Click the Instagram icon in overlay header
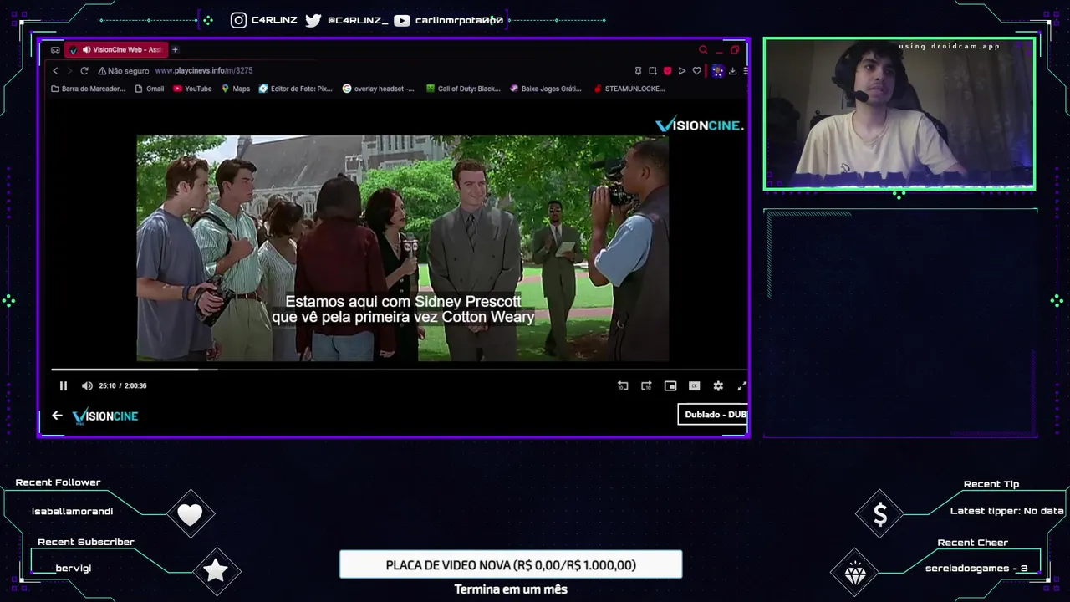The height and width of the screenshot is (602, 1070). pyautogui.click(x=239, y=20)
